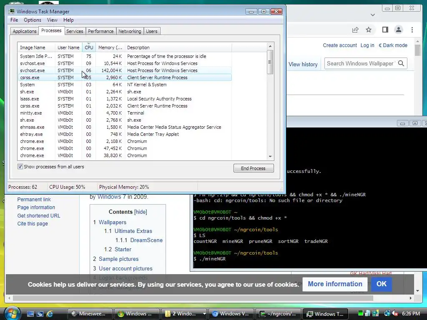Open the Options menu in Task Manager
The height and width of the screenshot is (320, 427).
[x=33, y=20]
